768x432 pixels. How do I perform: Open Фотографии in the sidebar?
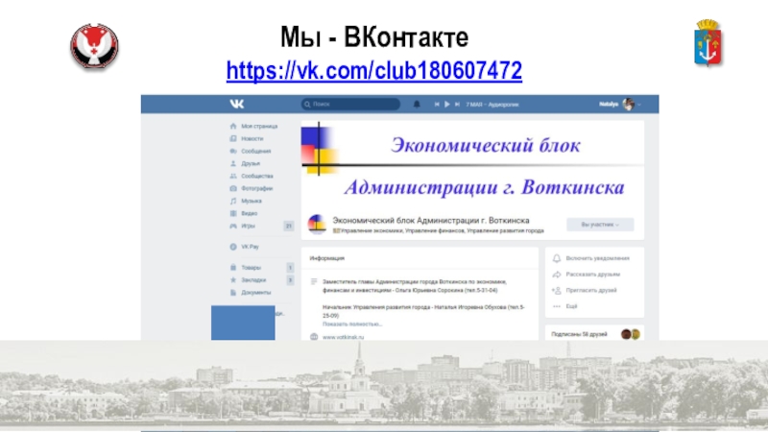click(x=256, y=188)
